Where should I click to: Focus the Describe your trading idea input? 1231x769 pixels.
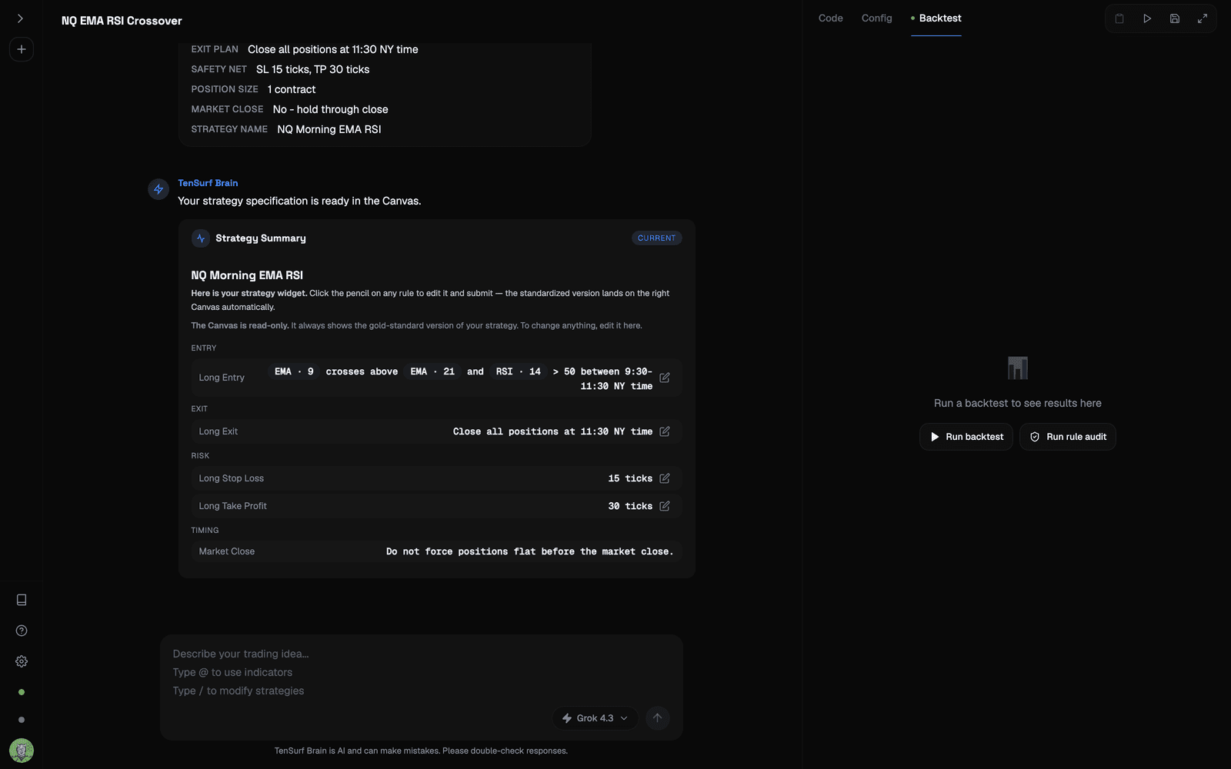[x=421, y=672]
